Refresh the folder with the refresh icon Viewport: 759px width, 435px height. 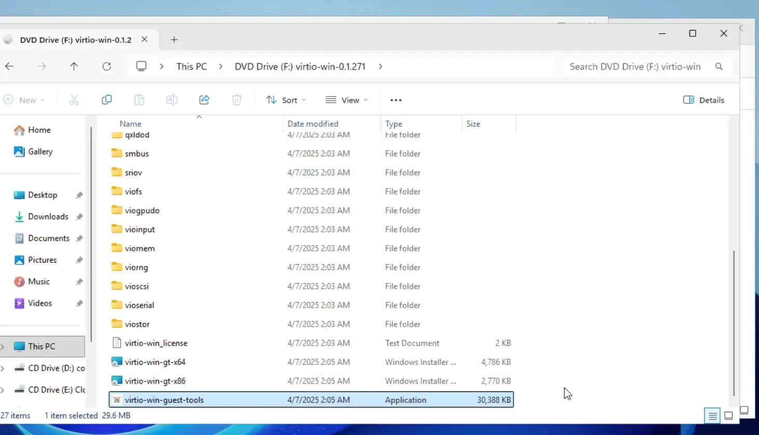pos(106,66)
